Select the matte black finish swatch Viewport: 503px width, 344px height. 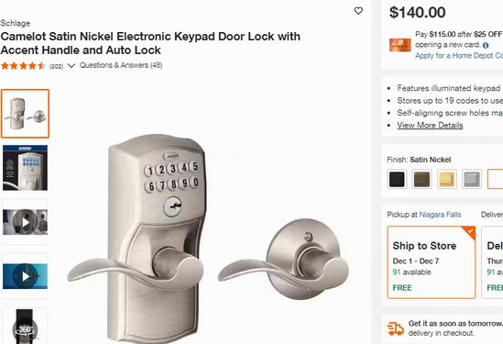pos(397,179)
